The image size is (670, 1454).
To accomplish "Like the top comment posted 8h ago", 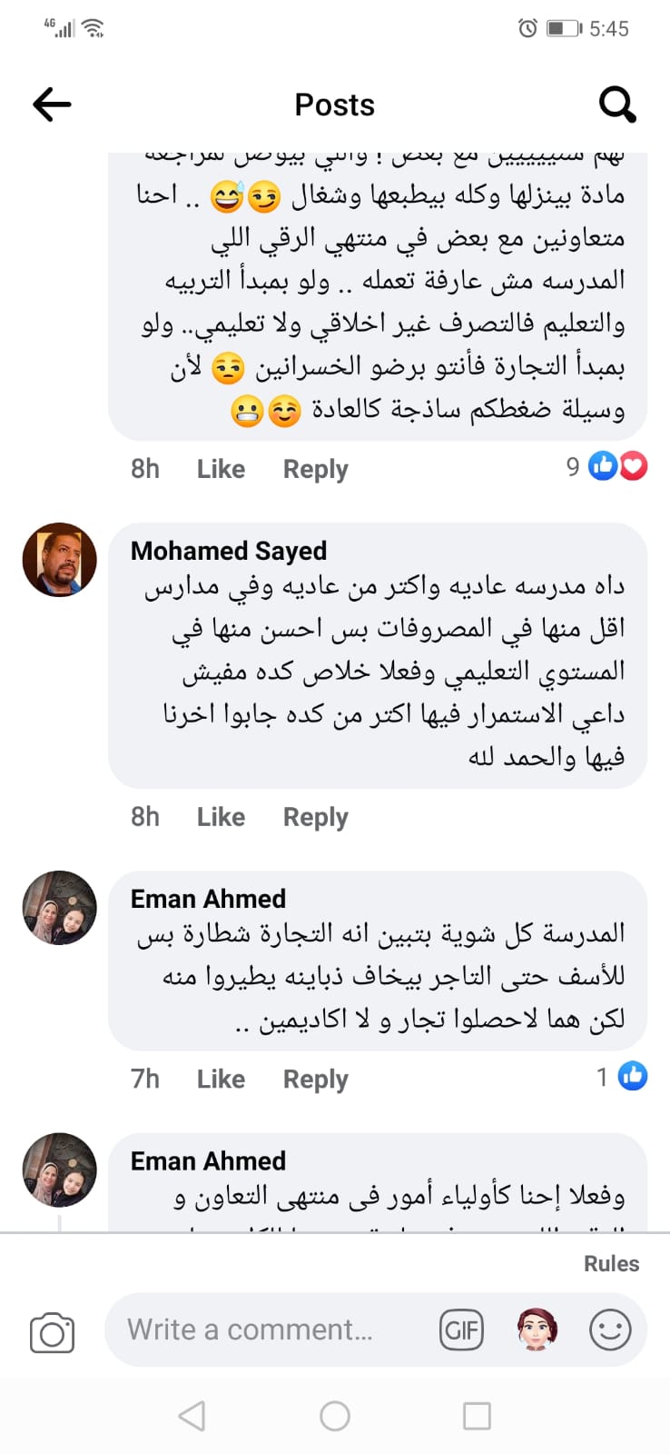I will [x=221, y=469].
